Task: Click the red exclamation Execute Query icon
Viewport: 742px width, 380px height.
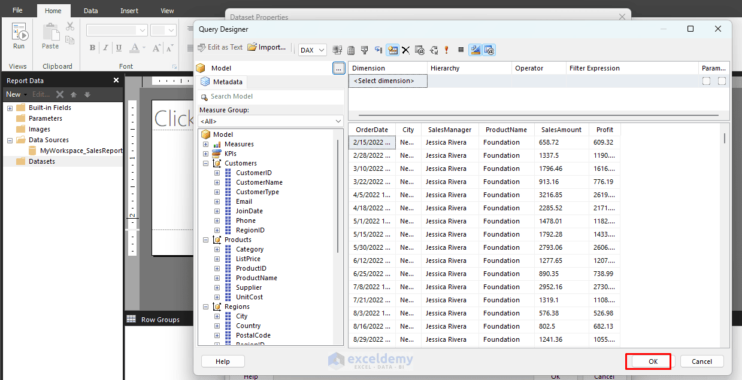Action: point(446,50)
